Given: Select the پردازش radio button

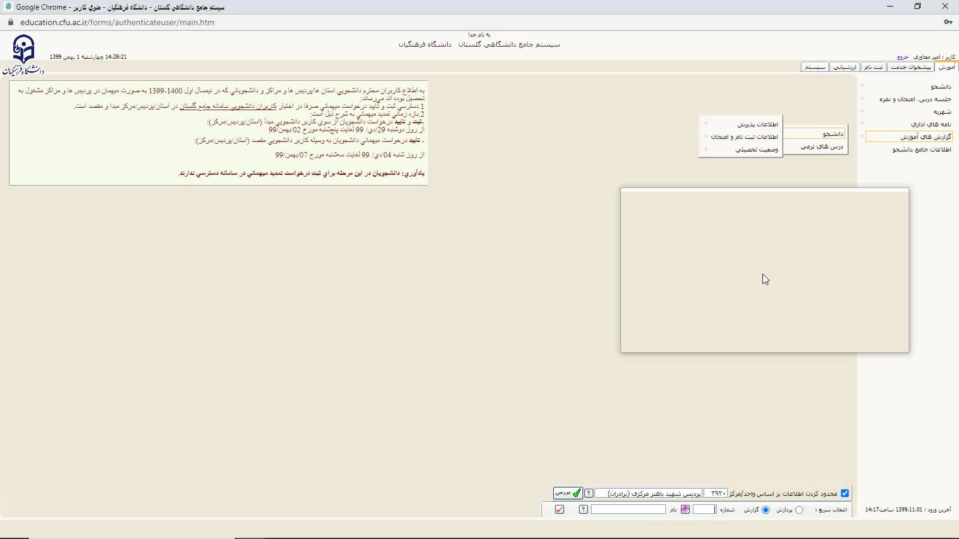Looking at the screenshot, I should (x=799, y=510).
